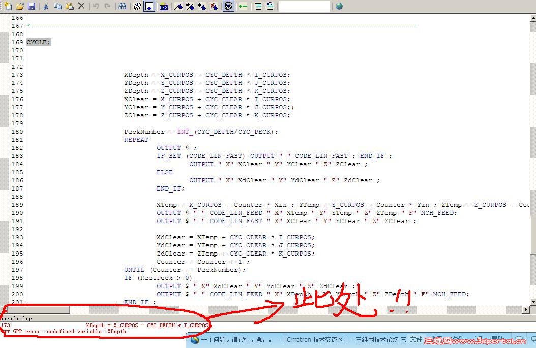Undo last edit with the undo arrow

(x=96, y=6)
